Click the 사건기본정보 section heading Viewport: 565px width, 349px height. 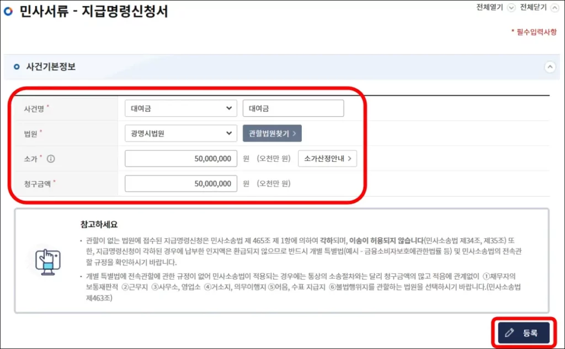point(51,67)
